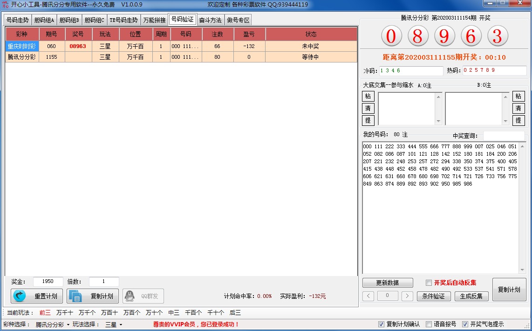532x331 pixels.
Task: Click the left 清 clear button for group A
Action: 368,108
